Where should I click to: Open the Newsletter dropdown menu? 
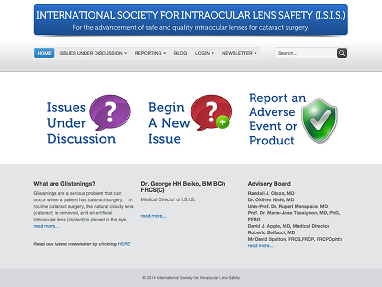click(x=239, y=53)
